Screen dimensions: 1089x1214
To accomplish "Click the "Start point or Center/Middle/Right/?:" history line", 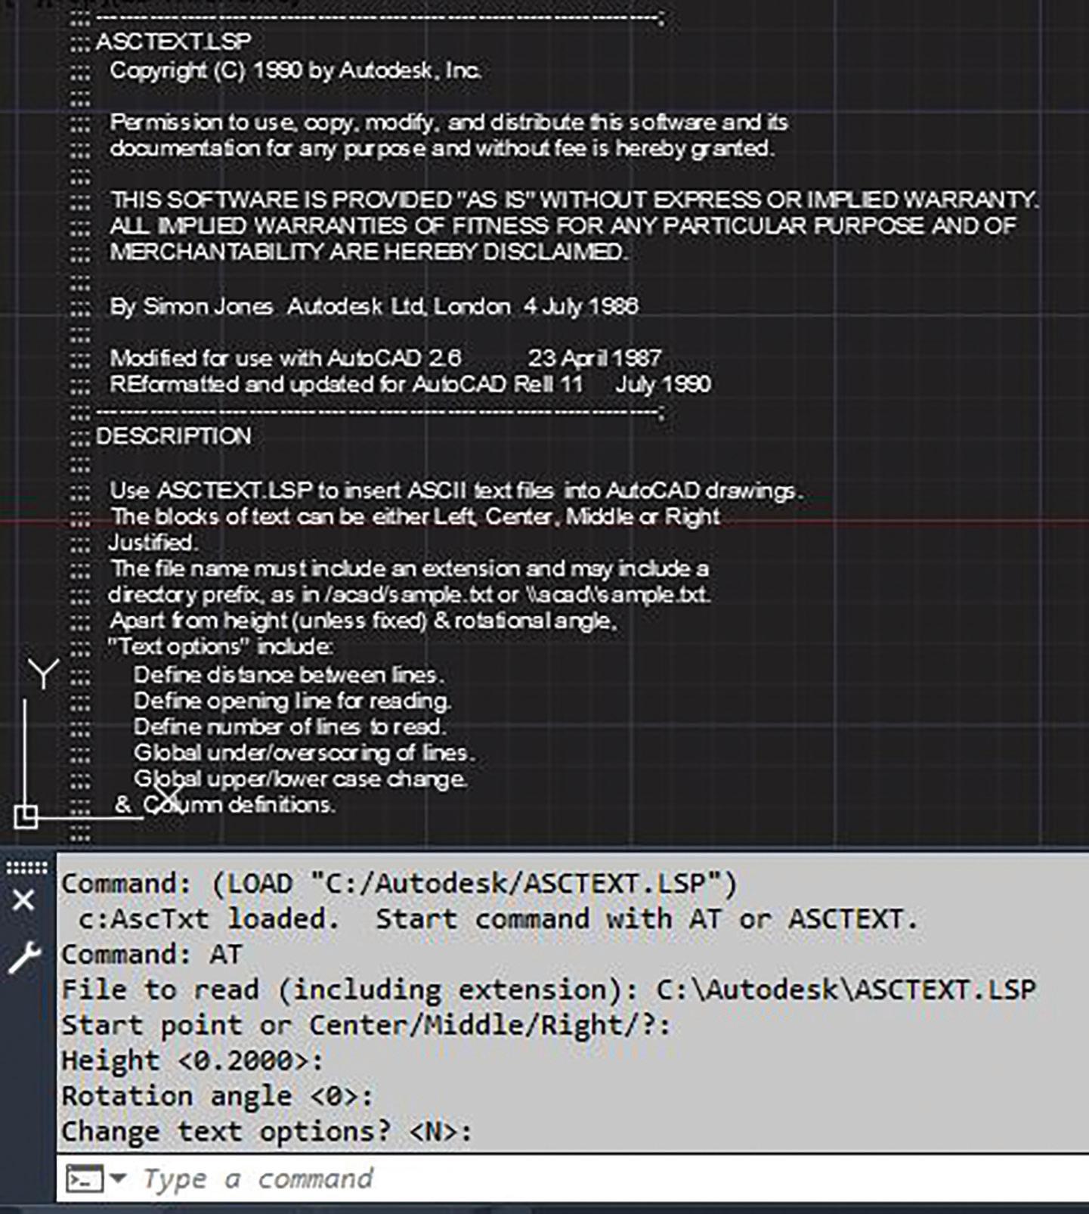I will [366, 1026].
